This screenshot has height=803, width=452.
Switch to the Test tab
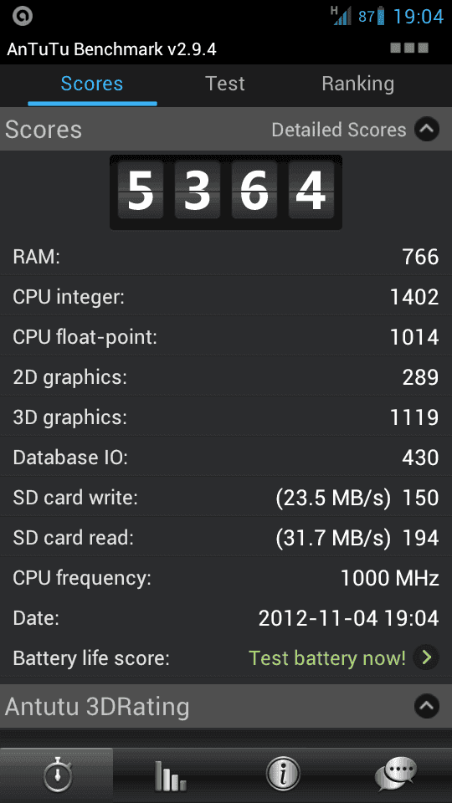tap(224, 84)
